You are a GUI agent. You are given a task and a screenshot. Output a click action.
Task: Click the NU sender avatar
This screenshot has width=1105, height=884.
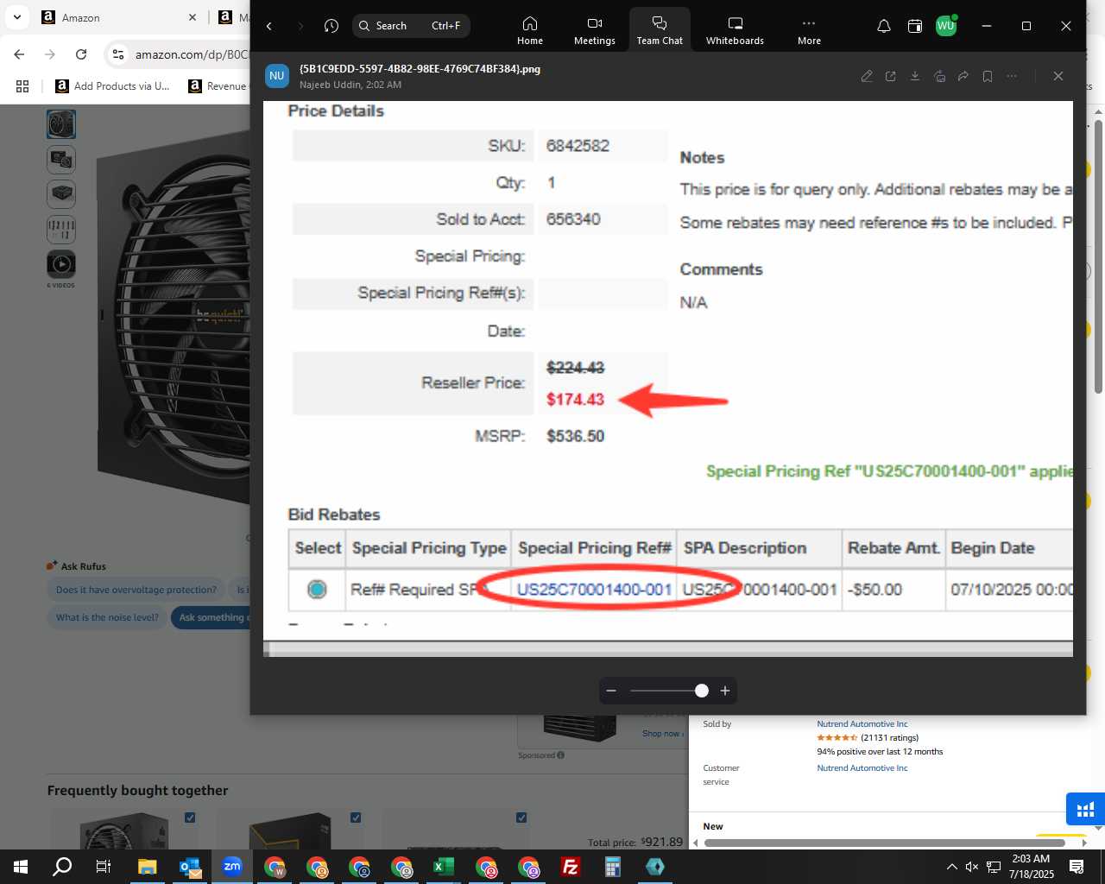[277, 76]
